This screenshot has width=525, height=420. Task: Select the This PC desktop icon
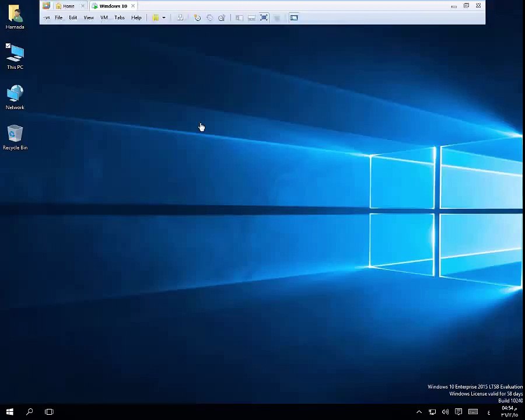15,56
